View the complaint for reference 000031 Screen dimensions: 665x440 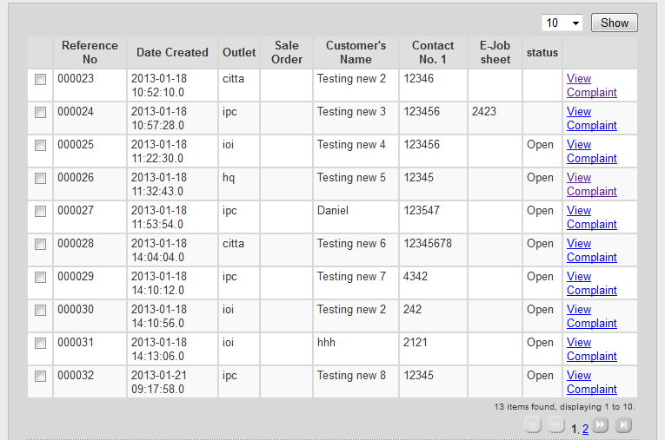[x=591, y=350]
